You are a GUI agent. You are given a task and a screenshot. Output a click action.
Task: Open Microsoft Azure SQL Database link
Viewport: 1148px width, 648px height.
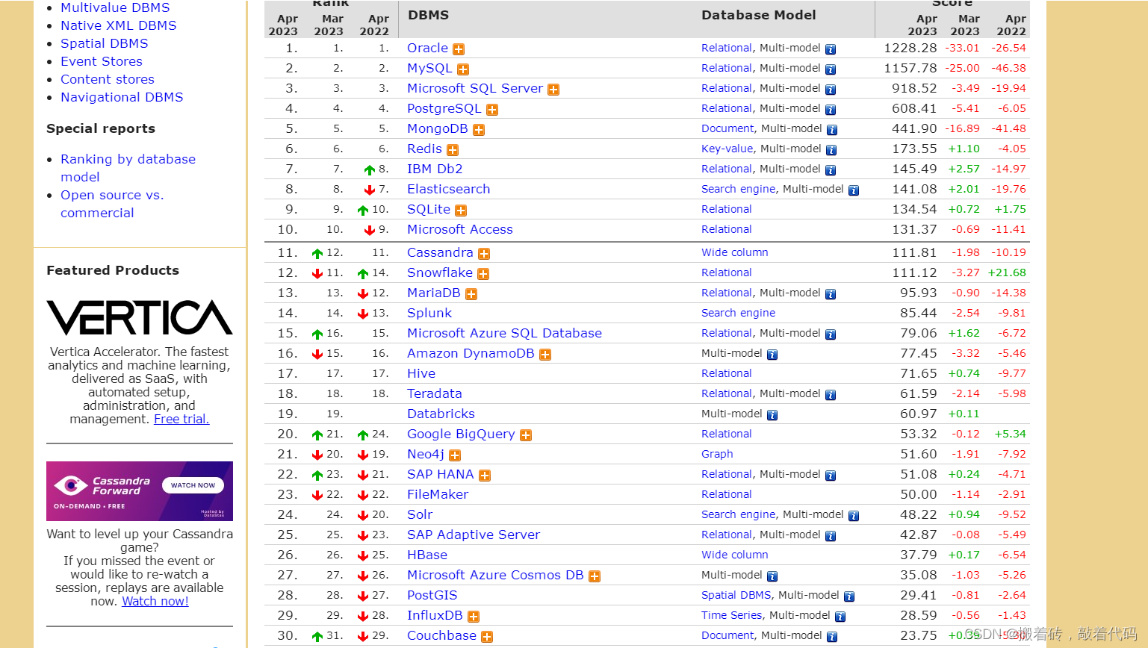point(504,333)
